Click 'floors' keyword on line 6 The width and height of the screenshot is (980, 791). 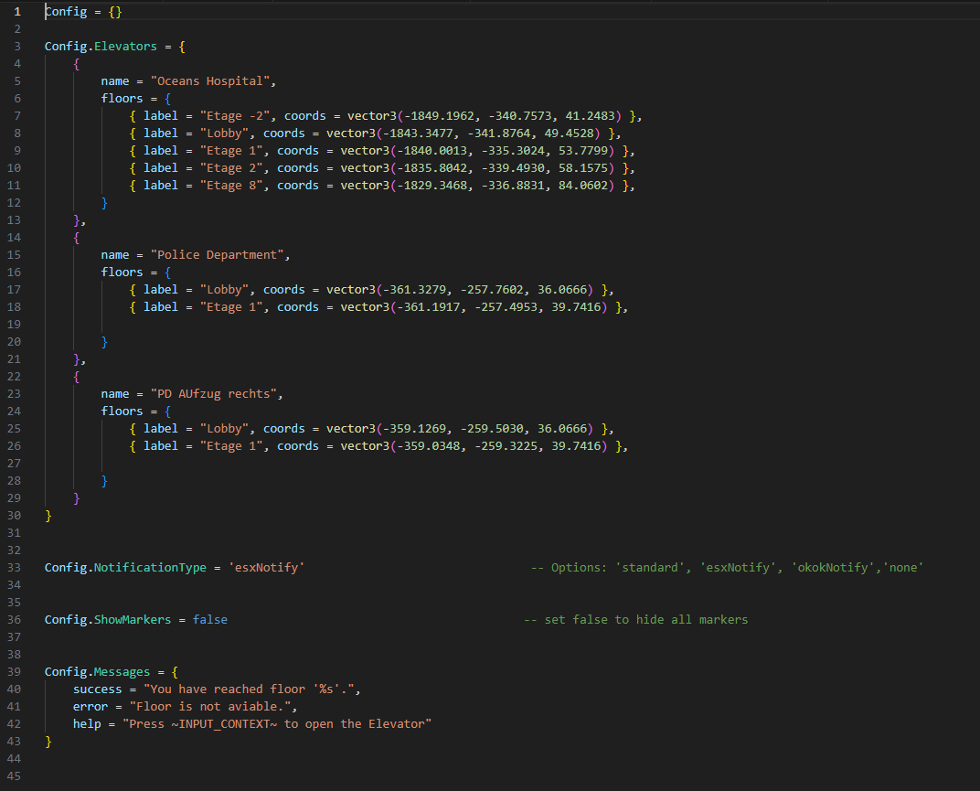coord(122,99)
